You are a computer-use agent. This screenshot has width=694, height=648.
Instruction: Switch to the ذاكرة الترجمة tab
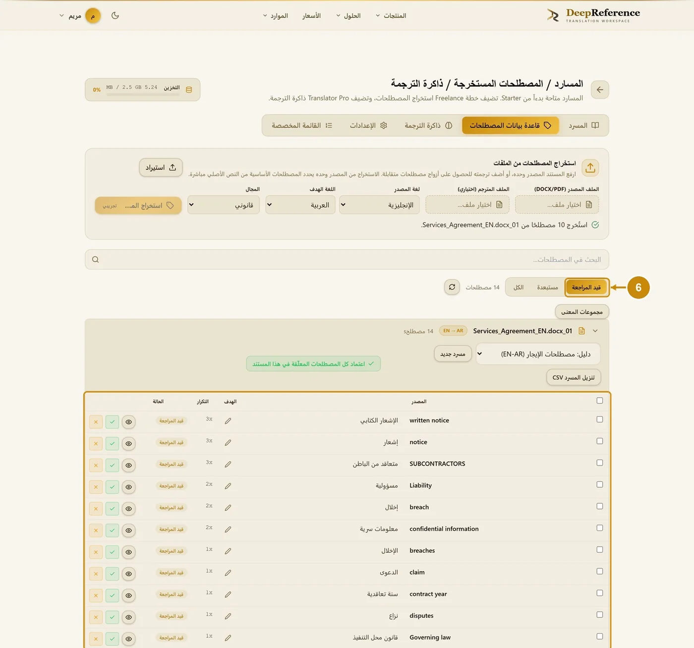pyautogui.click(x=428, y=125)
